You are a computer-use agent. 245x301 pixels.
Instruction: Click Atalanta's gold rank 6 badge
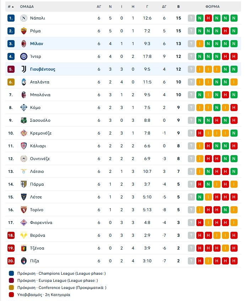click(x=11, y=82)
